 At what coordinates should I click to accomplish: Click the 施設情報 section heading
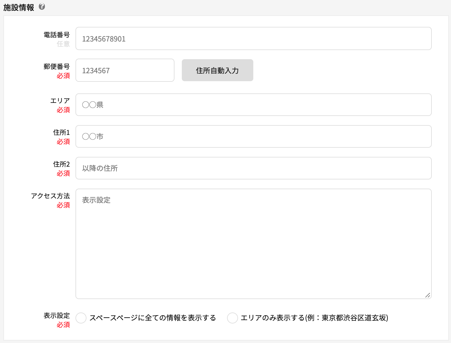click(19, 7)
